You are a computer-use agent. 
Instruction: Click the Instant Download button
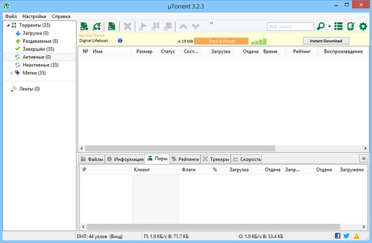coord(326,41)
